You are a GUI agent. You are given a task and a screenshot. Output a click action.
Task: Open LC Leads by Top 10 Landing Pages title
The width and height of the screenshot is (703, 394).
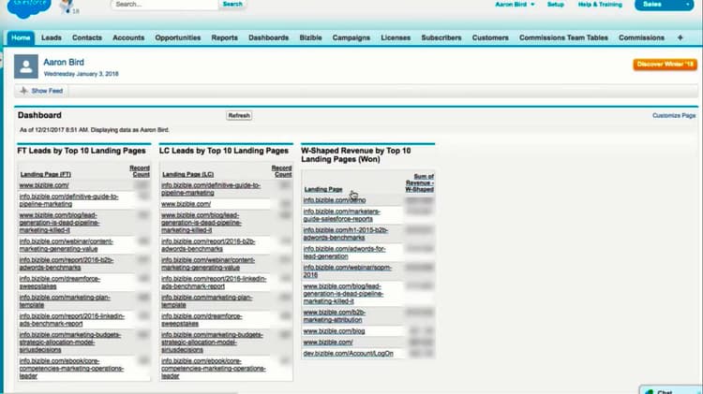224,151
